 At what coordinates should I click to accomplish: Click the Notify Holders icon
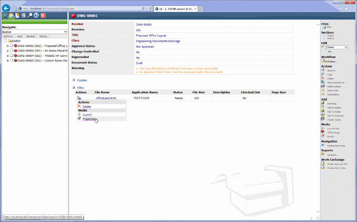[x=322, y=86]
